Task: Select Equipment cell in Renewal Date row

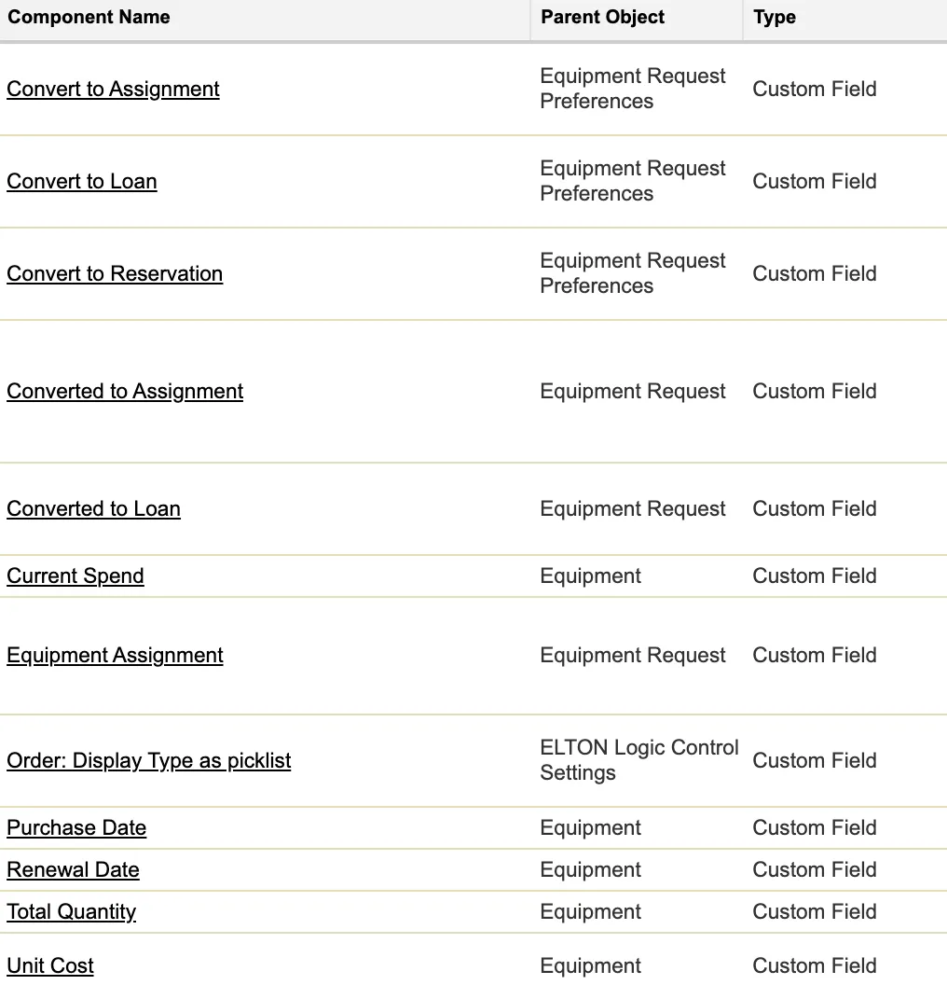Action: coord(591,870)
